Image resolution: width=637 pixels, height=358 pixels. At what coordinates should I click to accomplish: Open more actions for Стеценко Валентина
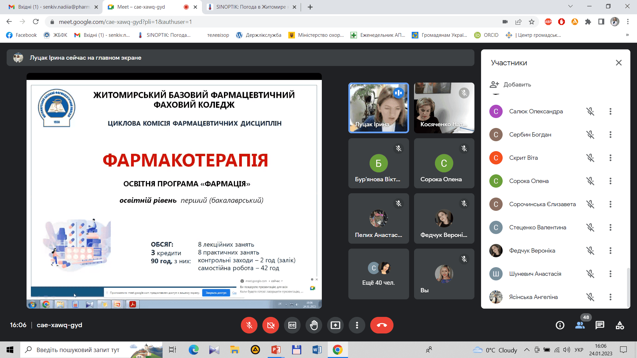pos(610,227)
